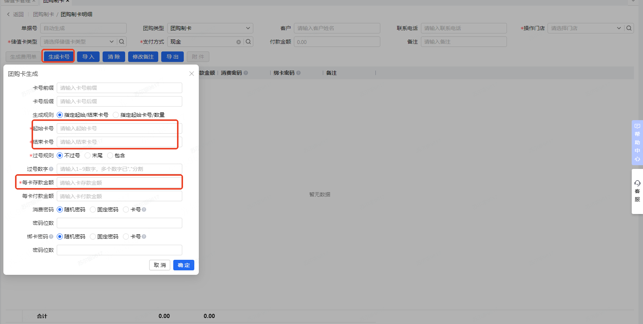The width and height of the screenshot is (643, 324).
Task: Click the help icon in 消费密码 column header
Action: tap(246, 73)
